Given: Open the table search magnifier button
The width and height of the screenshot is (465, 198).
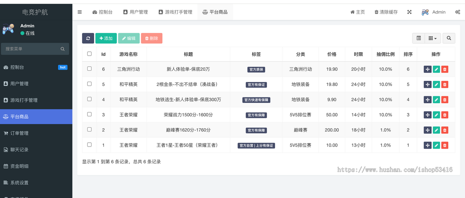Looking at the screenshot, I should coord(449,38).
